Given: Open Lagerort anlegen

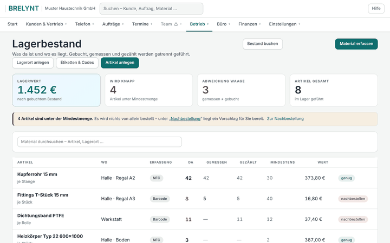Looking at the screenshot, I should coord(33,63).
